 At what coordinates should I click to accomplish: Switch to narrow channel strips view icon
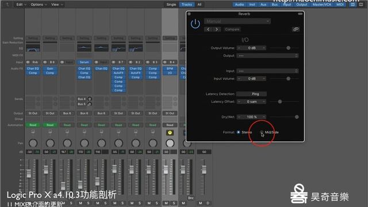pos(352,5)
